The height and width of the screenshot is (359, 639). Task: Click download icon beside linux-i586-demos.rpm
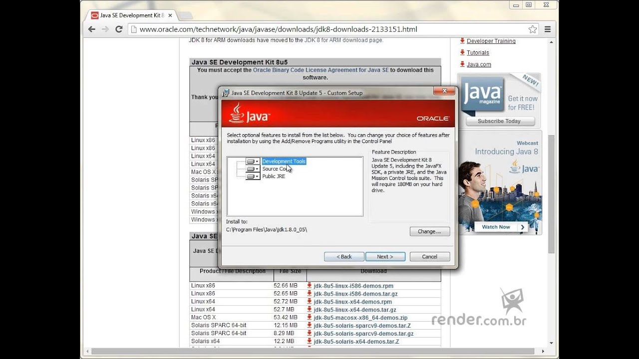click(x=310, y=286)
